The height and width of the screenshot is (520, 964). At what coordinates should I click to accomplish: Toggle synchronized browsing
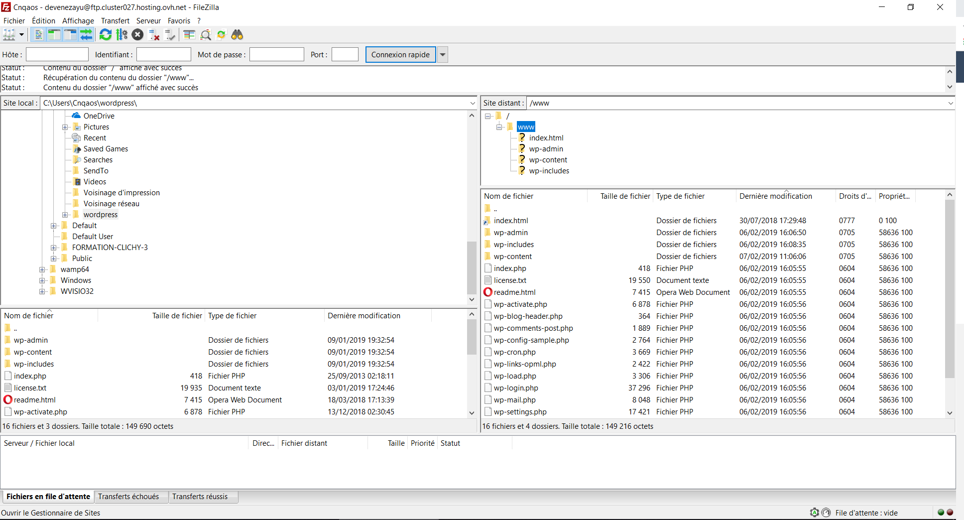click(222, 35)
